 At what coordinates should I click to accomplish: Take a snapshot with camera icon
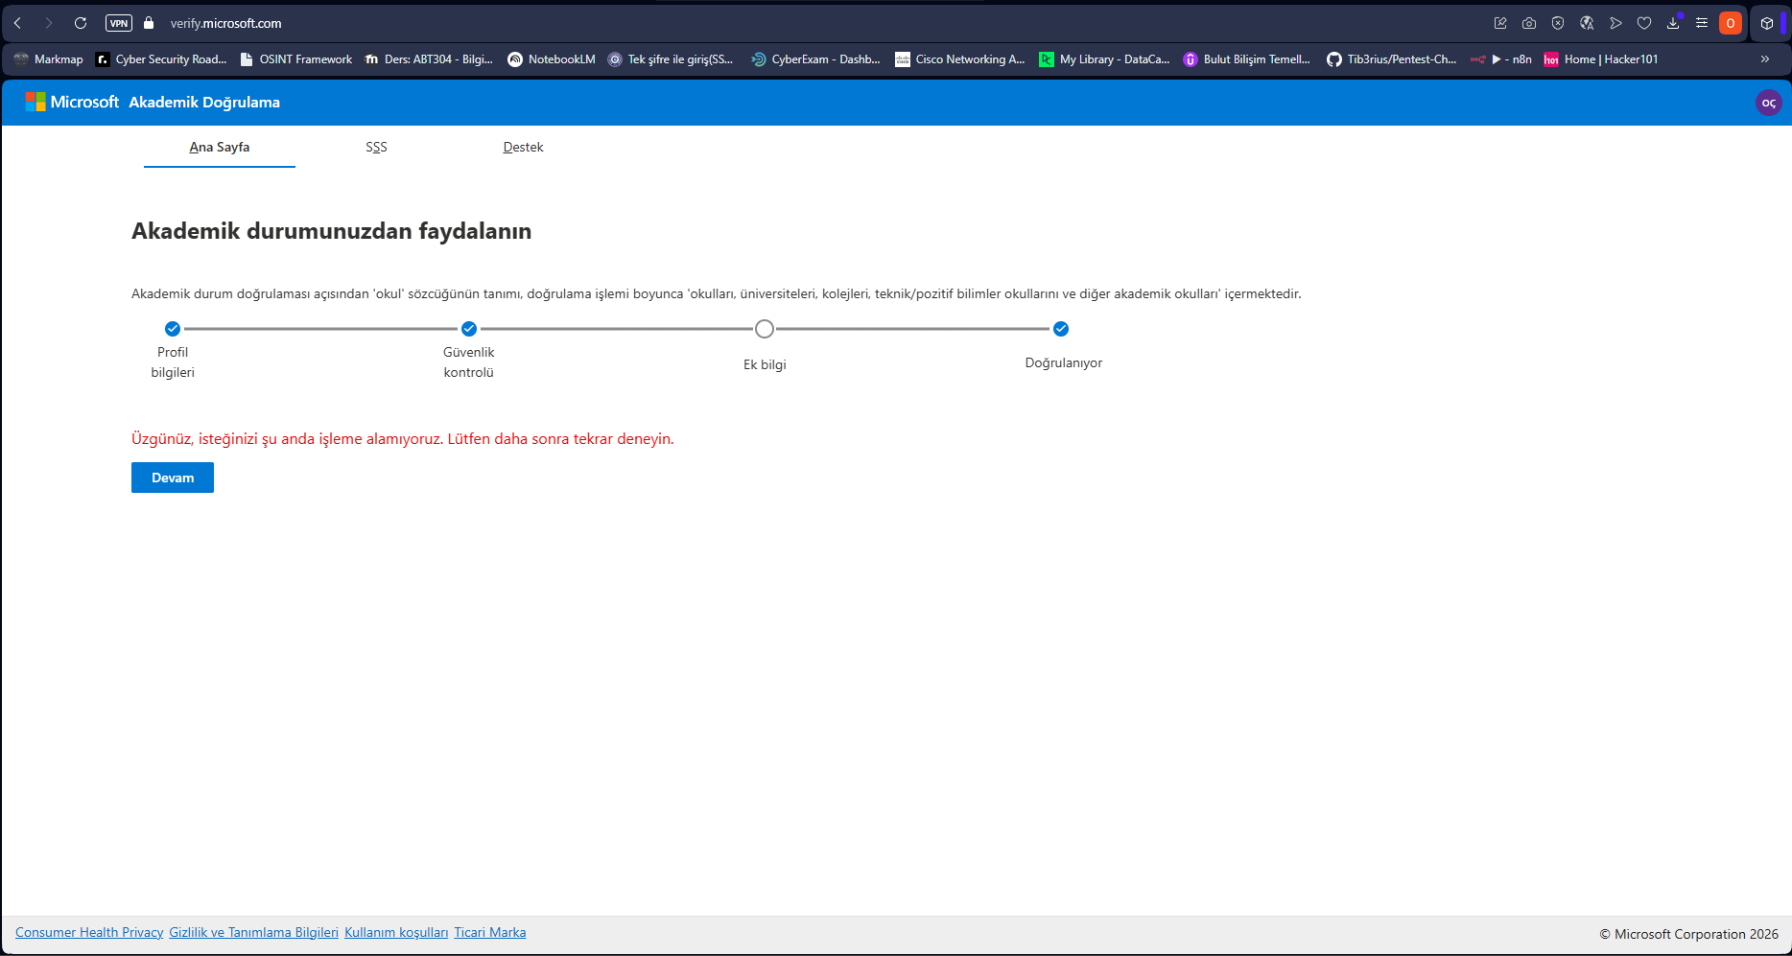pos(1529,23)
